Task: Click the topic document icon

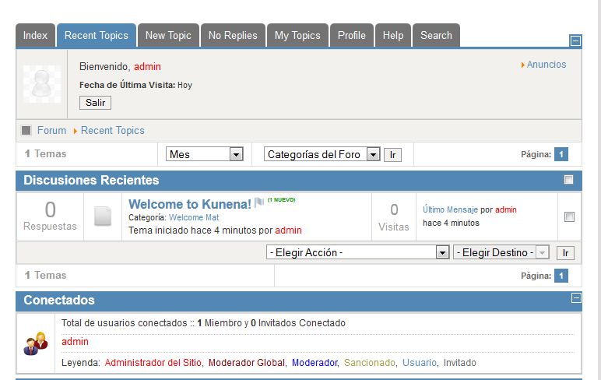Action: coord(103,216)
